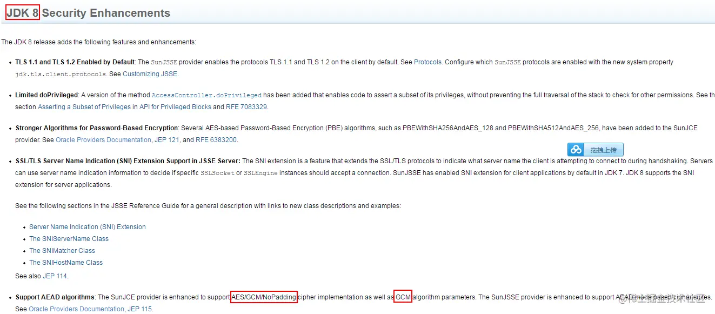
Task: Go to The SNIMatcher Class link
Action: tap(62, 251)
